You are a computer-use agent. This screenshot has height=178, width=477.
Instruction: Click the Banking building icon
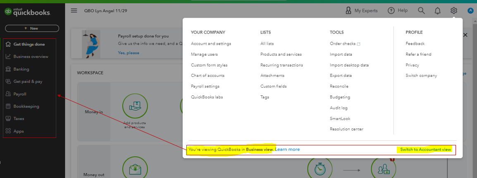tap(9, 69)
